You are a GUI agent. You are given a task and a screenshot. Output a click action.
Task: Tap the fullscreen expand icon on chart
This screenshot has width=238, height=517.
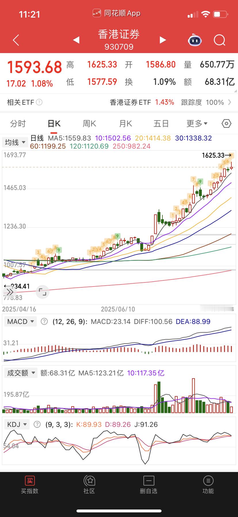click(x=43, y=292)
